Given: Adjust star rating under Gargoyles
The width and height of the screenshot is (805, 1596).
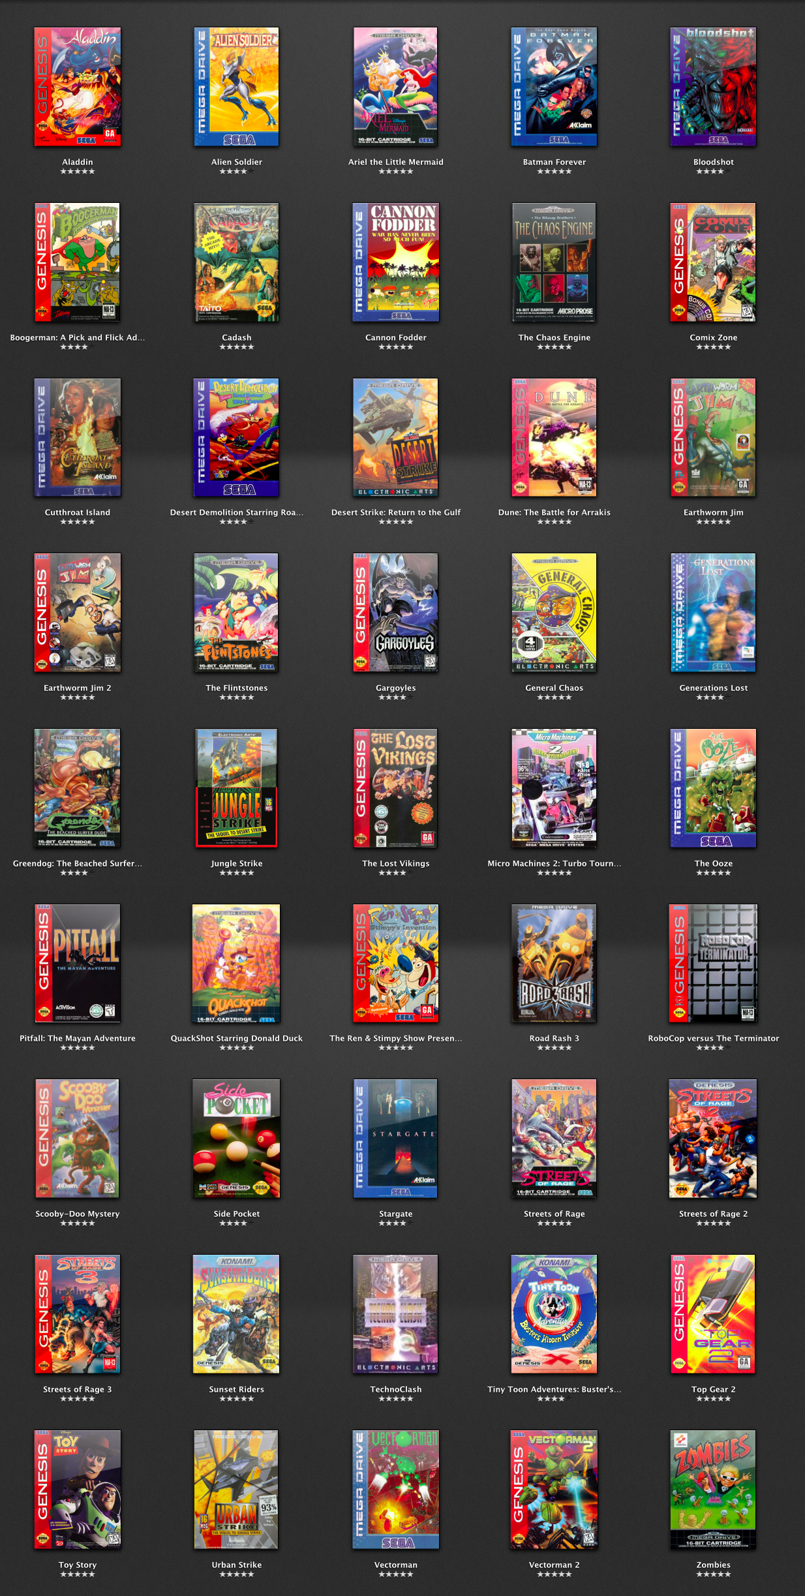Looking at the screenshot, I should click(x=395, y=698).
